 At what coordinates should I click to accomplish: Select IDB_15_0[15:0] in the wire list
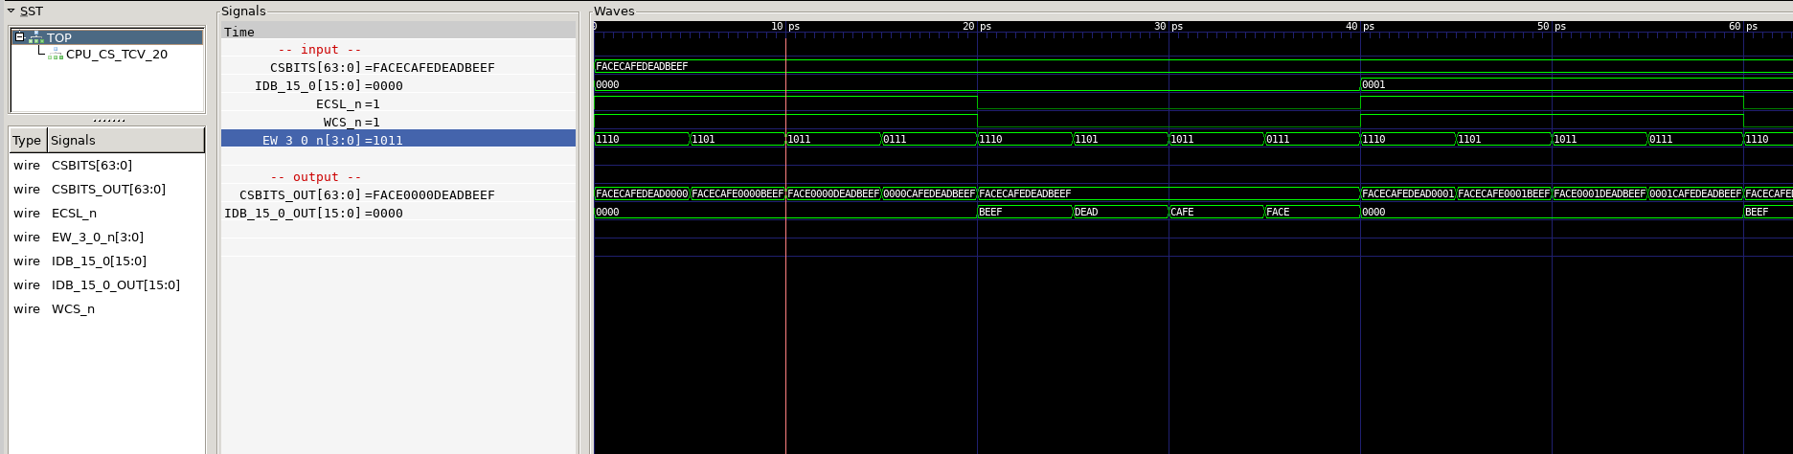click(99, 261)
